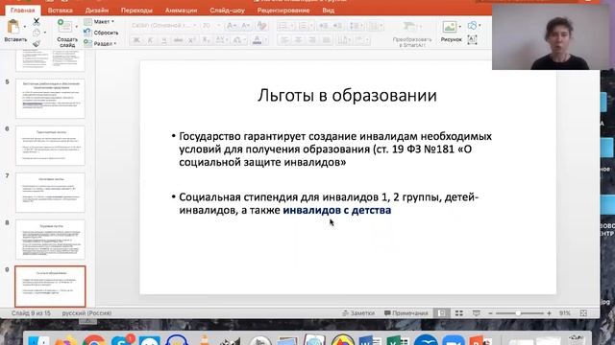This screenshot has width=615, height=345.
Task: Click the Примечания comments button
Action: (406, 313)
